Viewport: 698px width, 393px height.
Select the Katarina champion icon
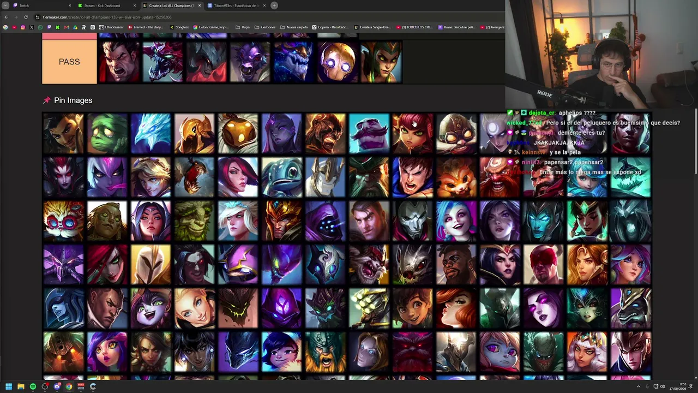pos(107,264)
